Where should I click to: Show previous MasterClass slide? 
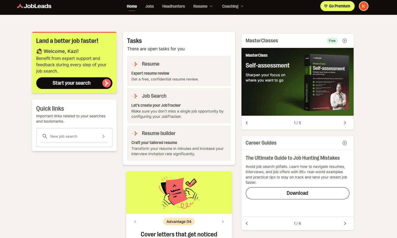click(247, 123)
